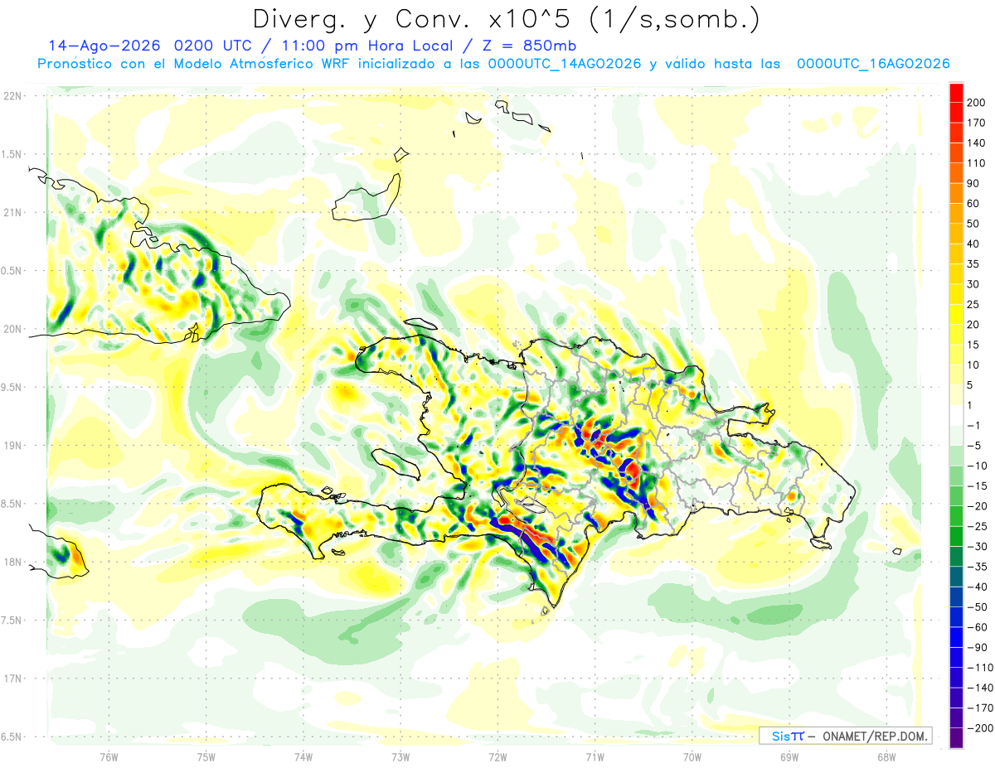The image size is (995, 768).
Task: Click the longitude label '75W'
Action: click(x=206, y=757)
